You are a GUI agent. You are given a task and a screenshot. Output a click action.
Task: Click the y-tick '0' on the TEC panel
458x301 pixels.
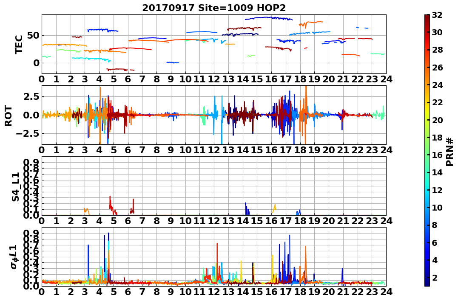(36, 63)
